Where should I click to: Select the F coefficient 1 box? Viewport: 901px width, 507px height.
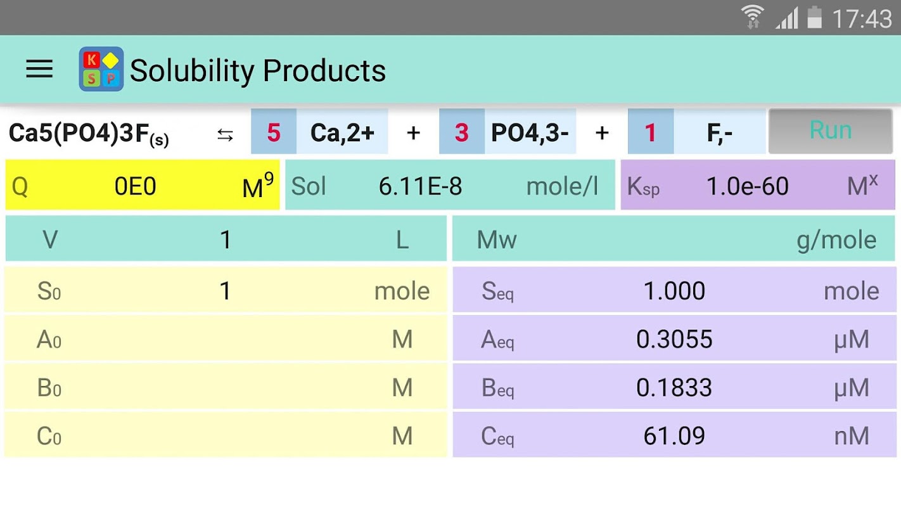click(x=651, y=132)
